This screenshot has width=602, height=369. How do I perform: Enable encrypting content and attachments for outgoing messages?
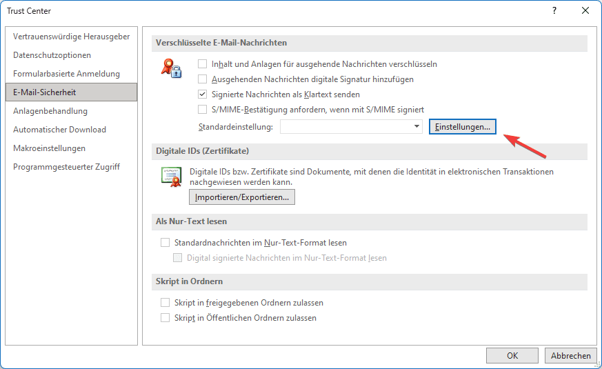tap(203, 64)
